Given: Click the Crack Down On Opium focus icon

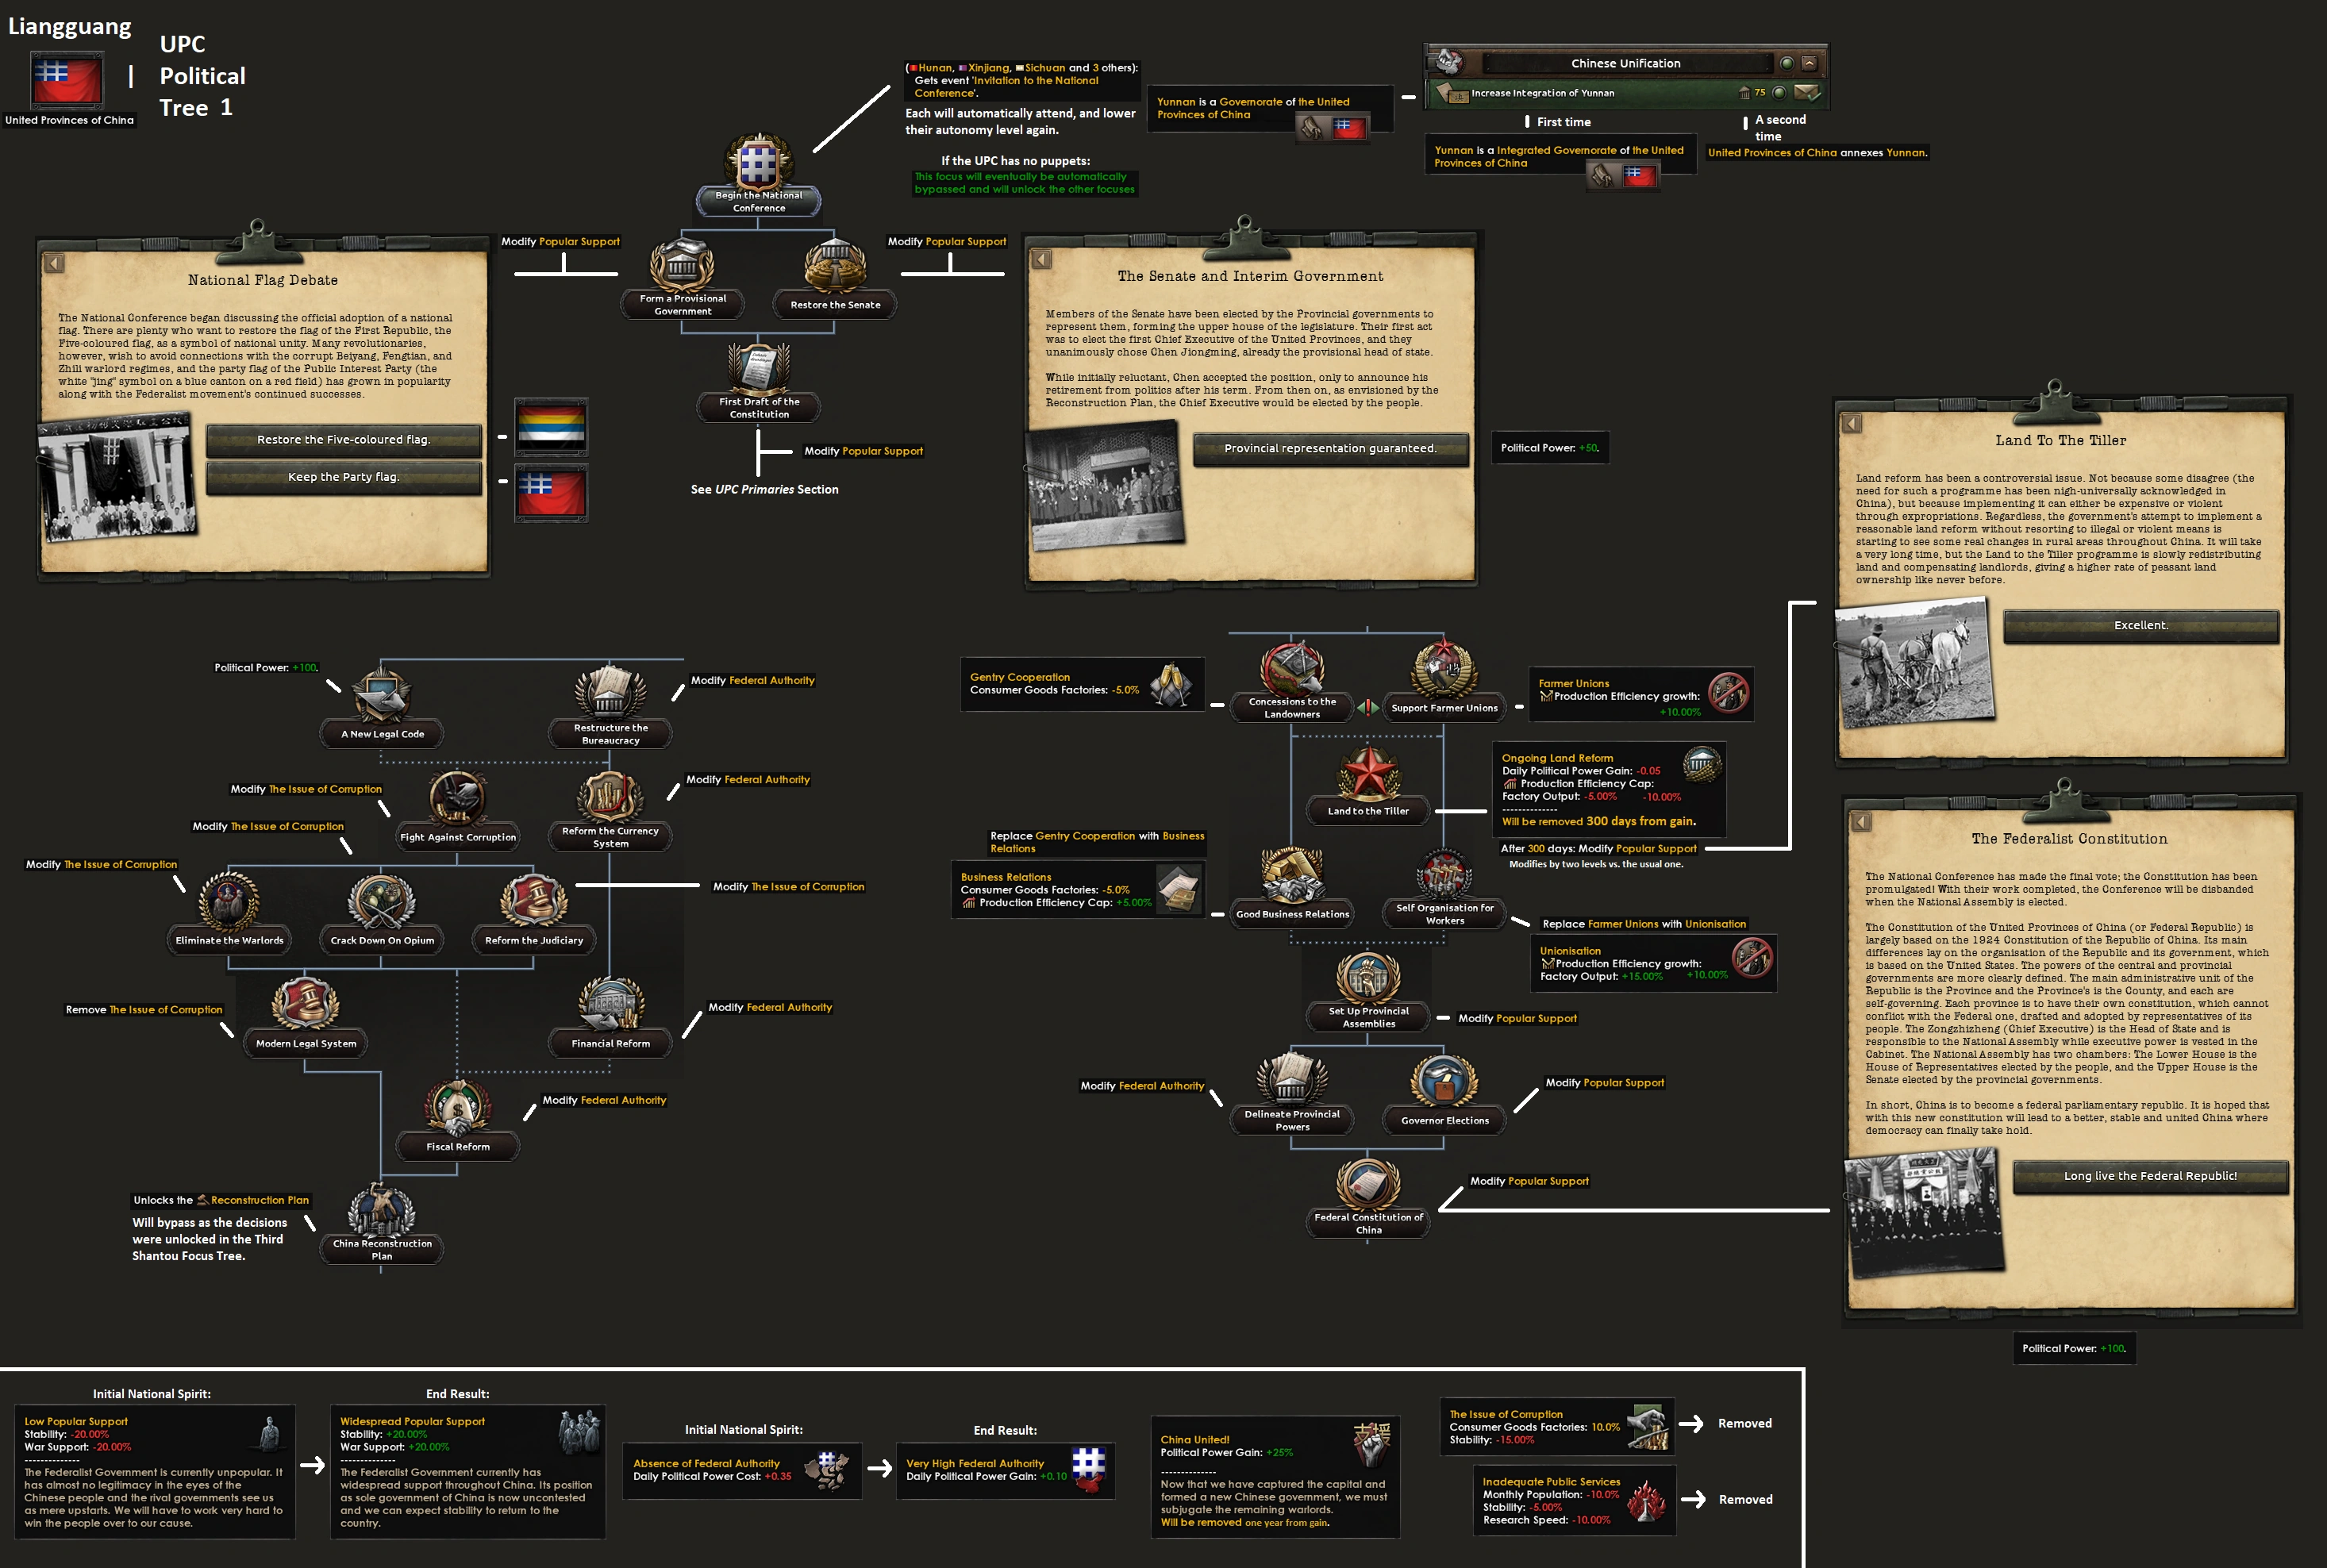Looking at the screenshot, I should point(382,902).
